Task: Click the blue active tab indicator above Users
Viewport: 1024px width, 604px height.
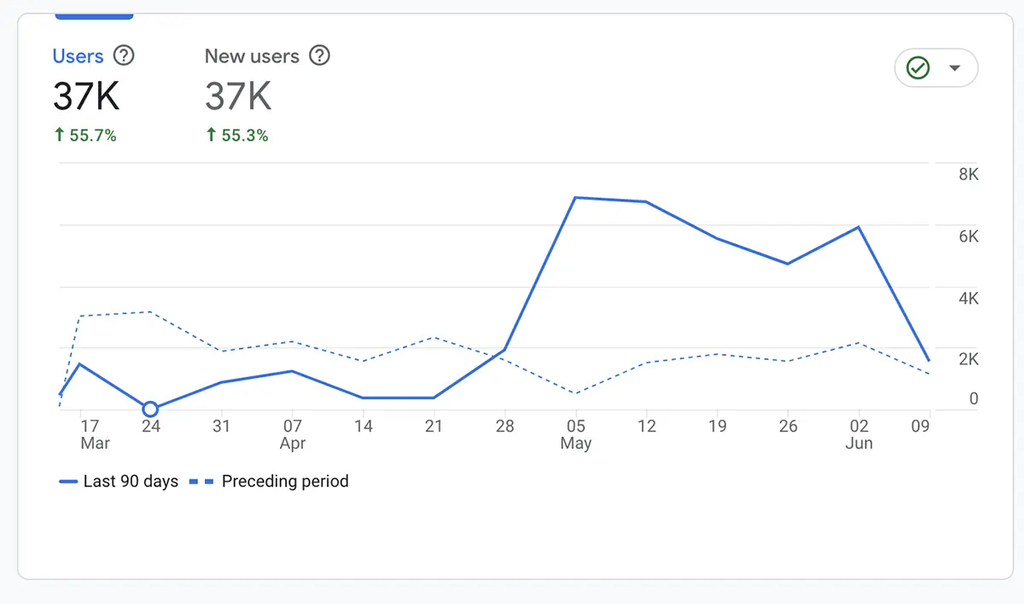Action: pyautogui.click(x=94, y=14)
